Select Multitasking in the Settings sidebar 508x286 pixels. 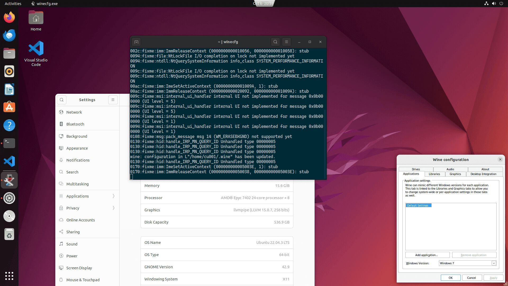(x=87, y=184)
